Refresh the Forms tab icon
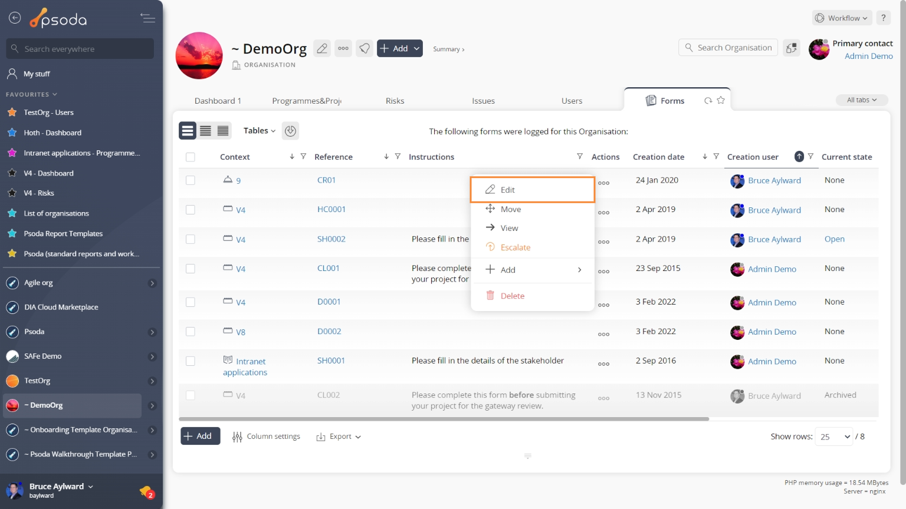Viewport: 906px width, 509px height. (x=708, y=101)
